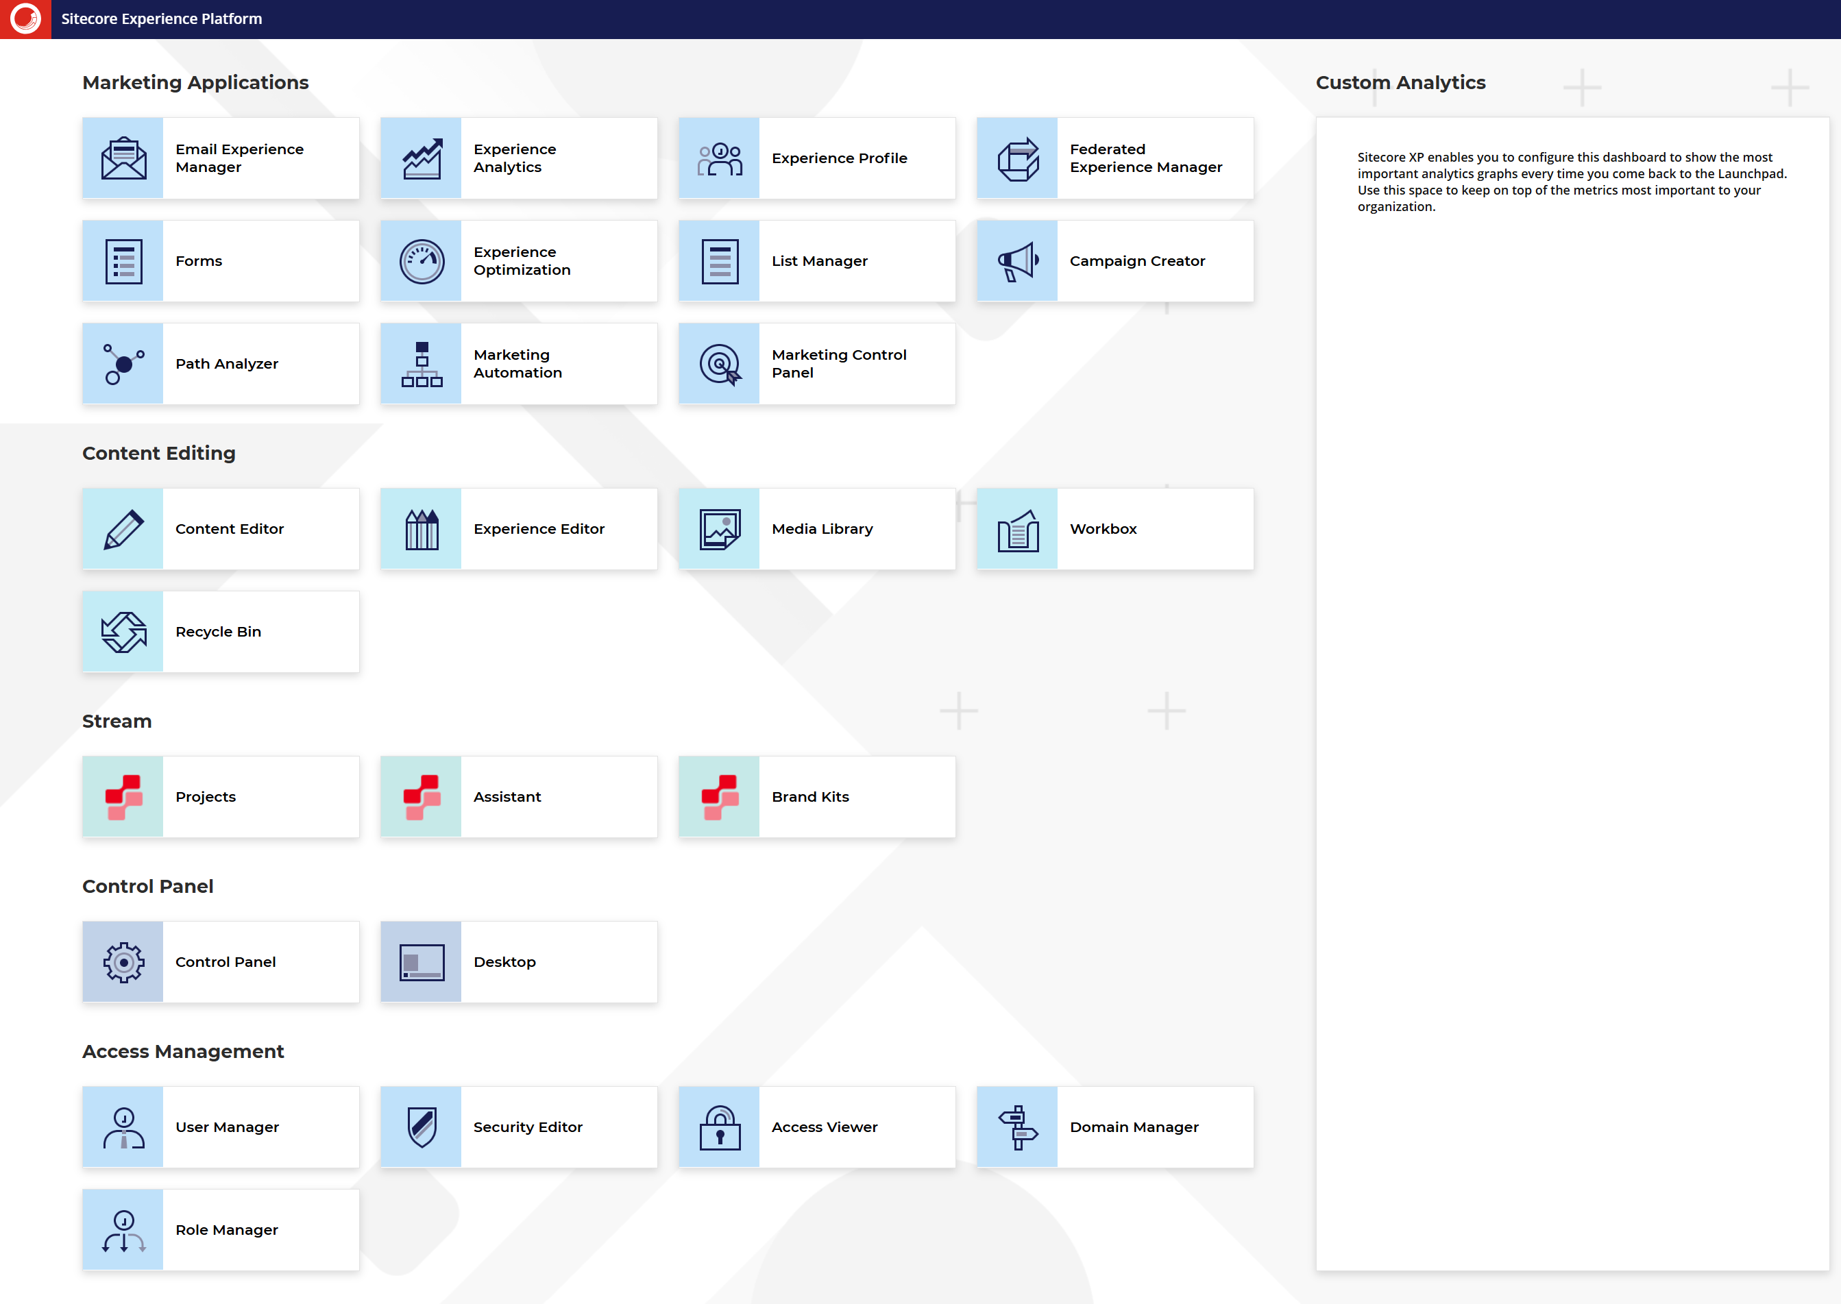1841x1304 pixels.
Task: Switch to the Desktop label
Action: [x=504, y=962]
